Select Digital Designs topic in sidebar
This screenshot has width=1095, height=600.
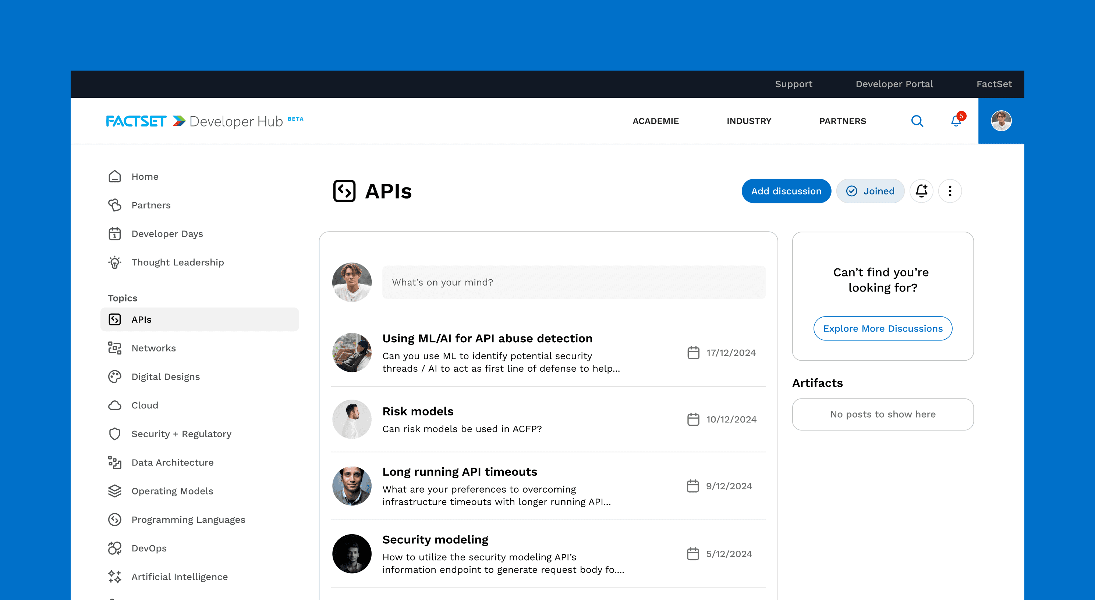coord(165,376)
